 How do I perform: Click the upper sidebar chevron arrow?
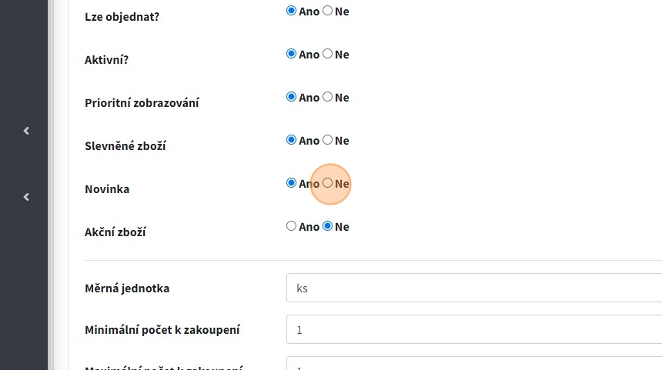(x=26, y=131)
